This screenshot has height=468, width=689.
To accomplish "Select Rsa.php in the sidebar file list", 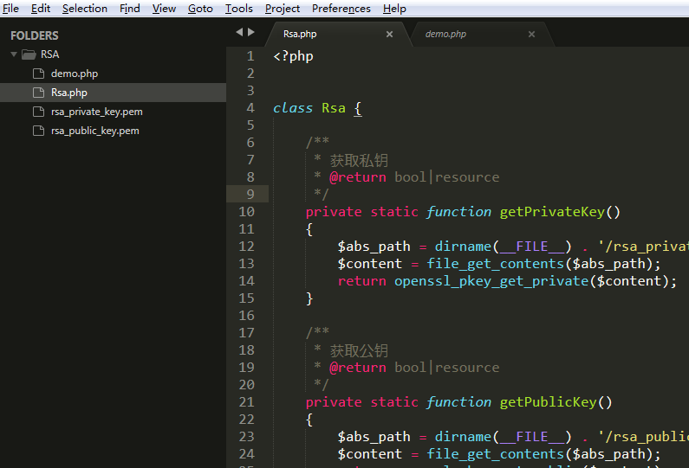I will tap(68, 93).
